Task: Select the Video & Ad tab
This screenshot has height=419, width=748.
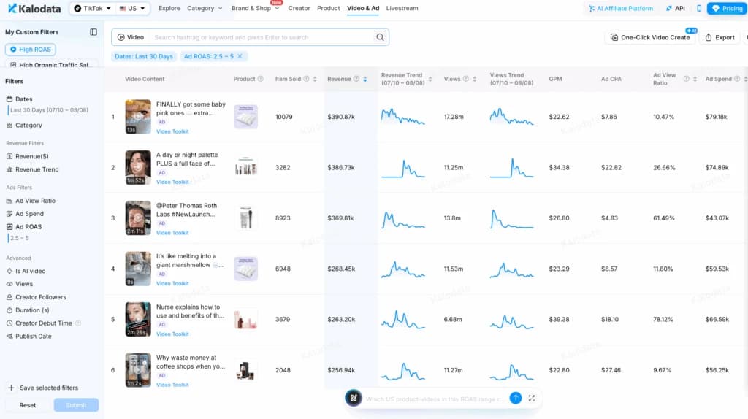Action: [x=363, y=8]
